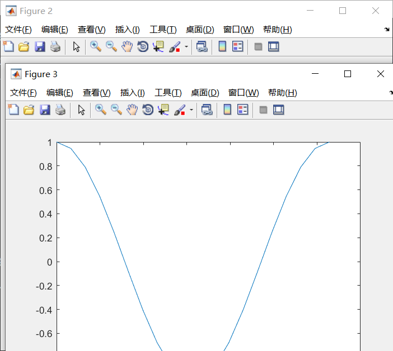Activate Zoom Out tool in Figure 2
This screenshot has width=393, height=351.
111,46
